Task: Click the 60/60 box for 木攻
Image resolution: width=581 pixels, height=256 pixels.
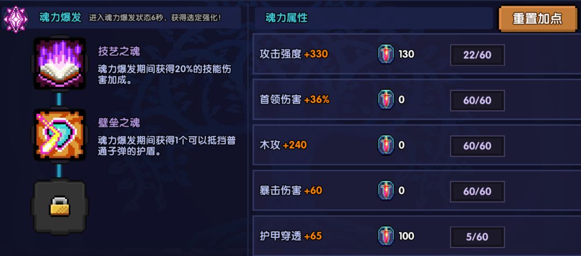Action: pos(477,146)
